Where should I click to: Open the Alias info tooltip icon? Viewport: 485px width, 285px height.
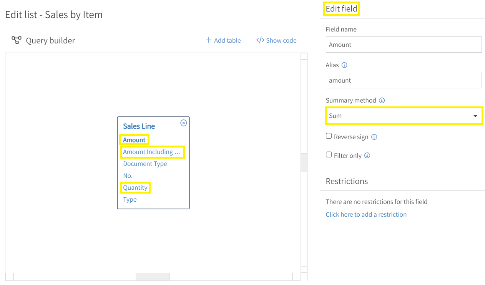point(344,65)
